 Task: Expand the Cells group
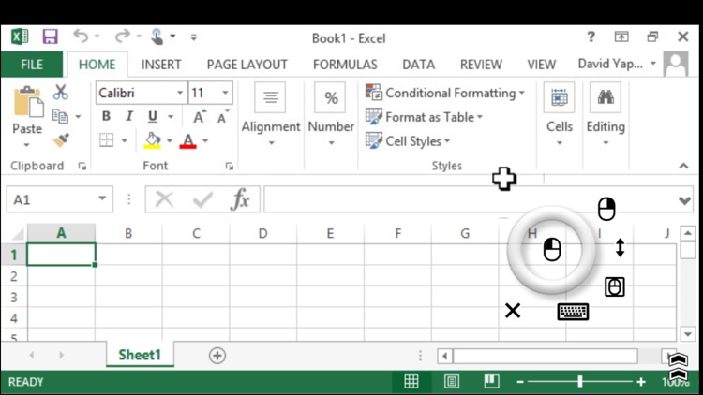coord(559,114)
